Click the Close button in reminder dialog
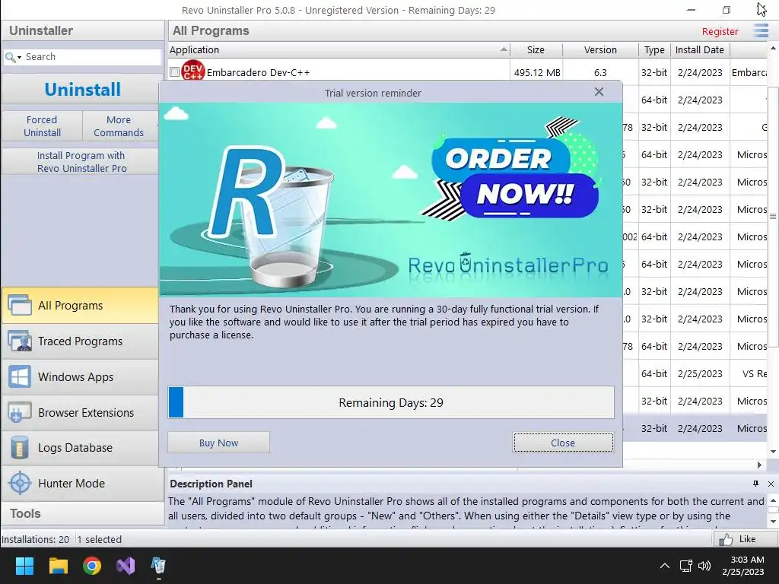 563,443
